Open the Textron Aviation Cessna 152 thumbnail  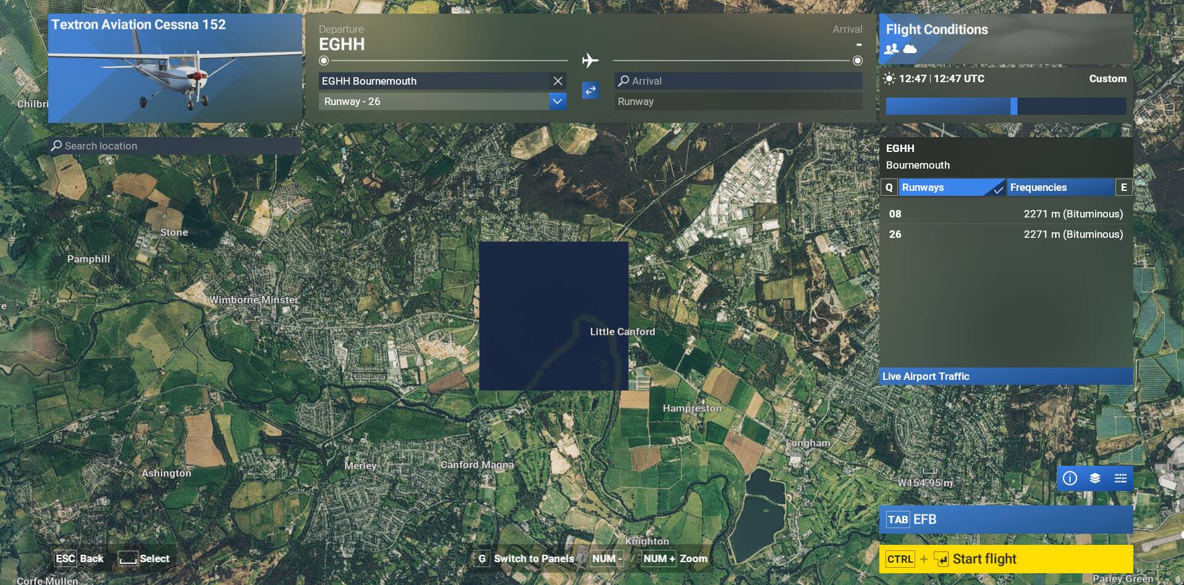[x=175, y=69]
